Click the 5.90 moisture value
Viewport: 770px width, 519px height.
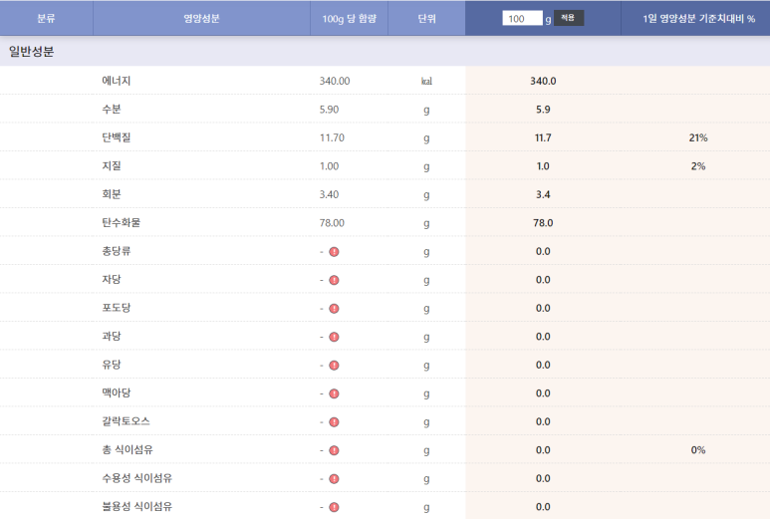[x=329, y=110]
